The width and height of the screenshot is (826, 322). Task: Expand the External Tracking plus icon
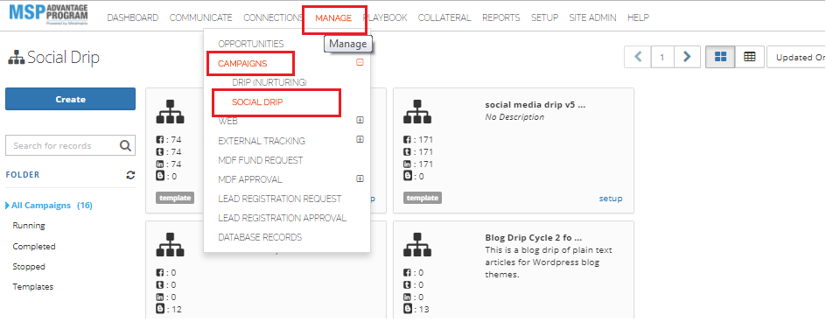(360, 140)
